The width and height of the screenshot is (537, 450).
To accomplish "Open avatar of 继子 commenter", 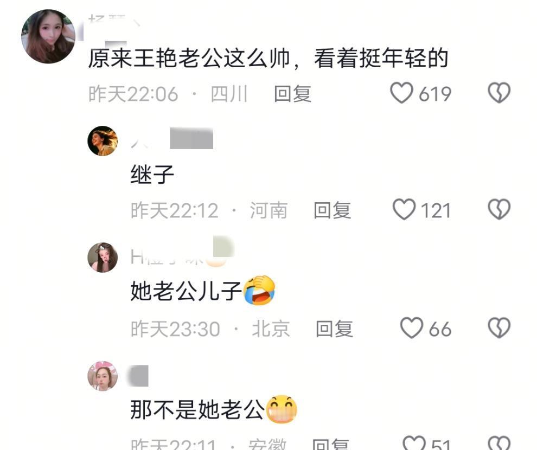I will (x=103, y=141).
